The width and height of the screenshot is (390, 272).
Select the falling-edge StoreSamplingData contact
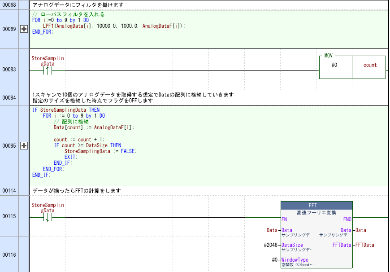[48, 218]
